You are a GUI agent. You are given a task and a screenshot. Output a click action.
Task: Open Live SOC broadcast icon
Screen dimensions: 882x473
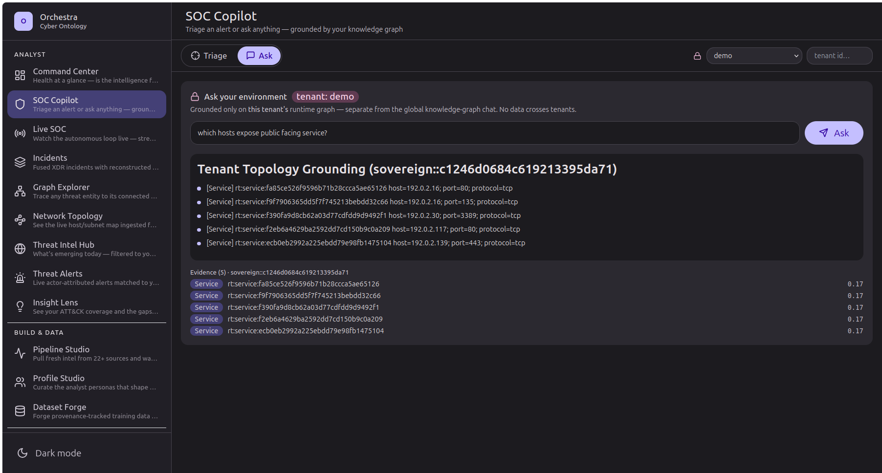click(20, 133)
